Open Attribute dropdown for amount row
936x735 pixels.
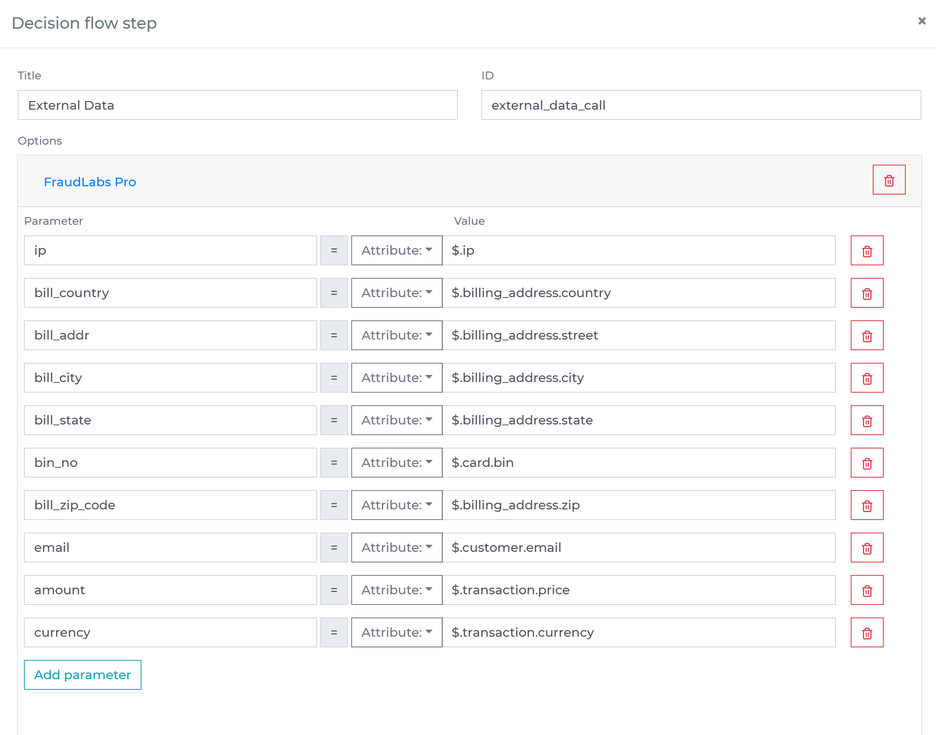pos(396,590)
